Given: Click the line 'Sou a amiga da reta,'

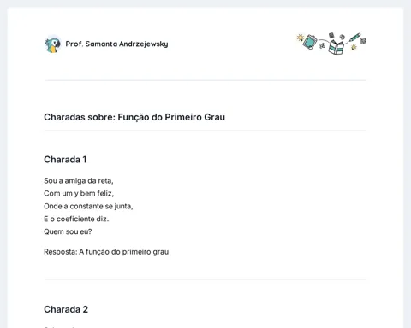Looking at the screenshot, I should (79, 180).
